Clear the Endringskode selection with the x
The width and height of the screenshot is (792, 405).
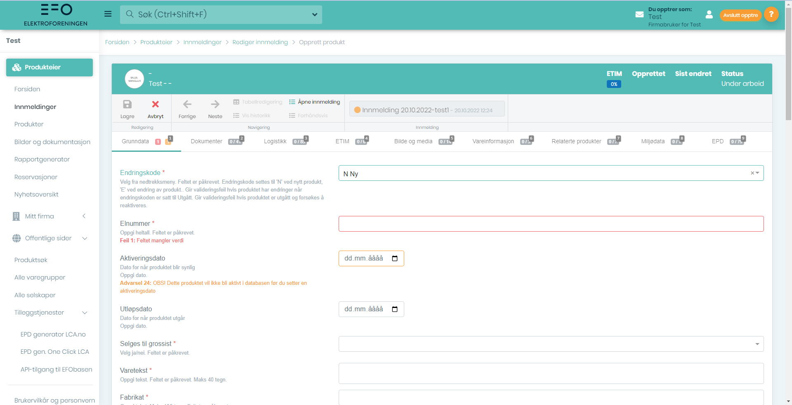point(752,173)
